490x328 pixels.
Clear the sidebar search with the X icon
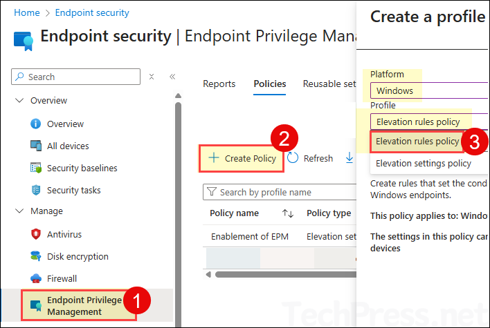pyautogui.click(x=152, y=77)
